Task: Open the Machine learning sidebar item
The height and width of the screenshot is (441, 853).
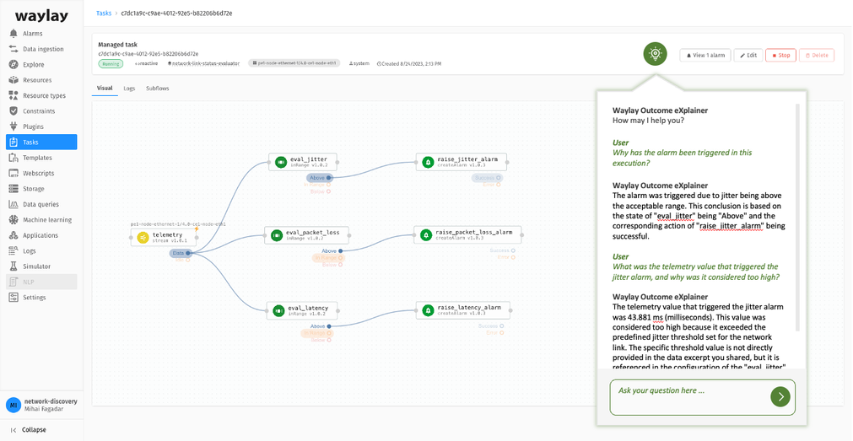Action: click(41, 220)
